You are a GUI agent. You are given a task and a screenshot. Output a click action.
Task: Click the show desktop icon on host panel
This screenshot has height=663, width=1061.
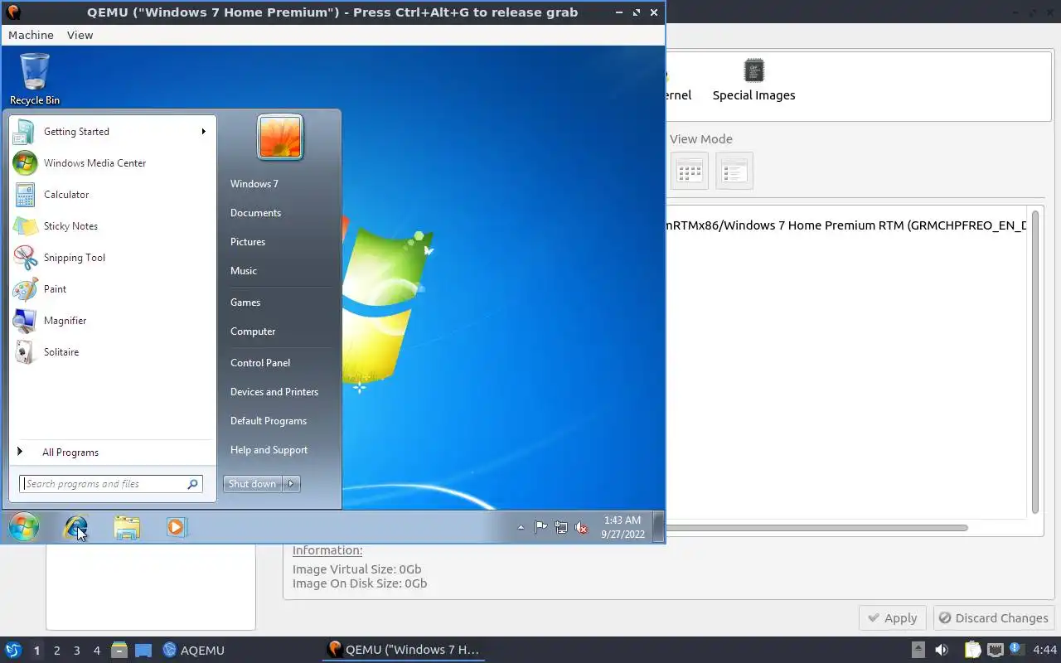coord(143,651)
